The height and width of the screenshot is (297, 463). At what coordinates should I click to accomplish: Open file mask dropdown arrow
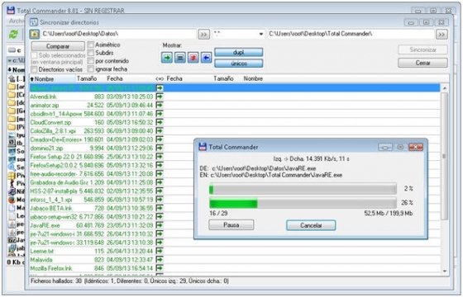(260, 34)
